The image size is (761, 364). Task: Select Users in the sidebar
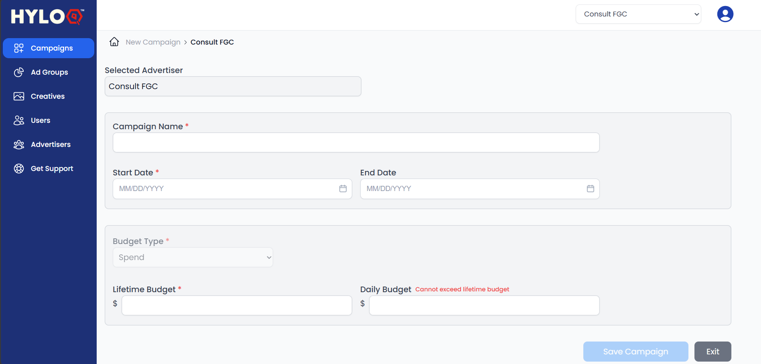49,120
